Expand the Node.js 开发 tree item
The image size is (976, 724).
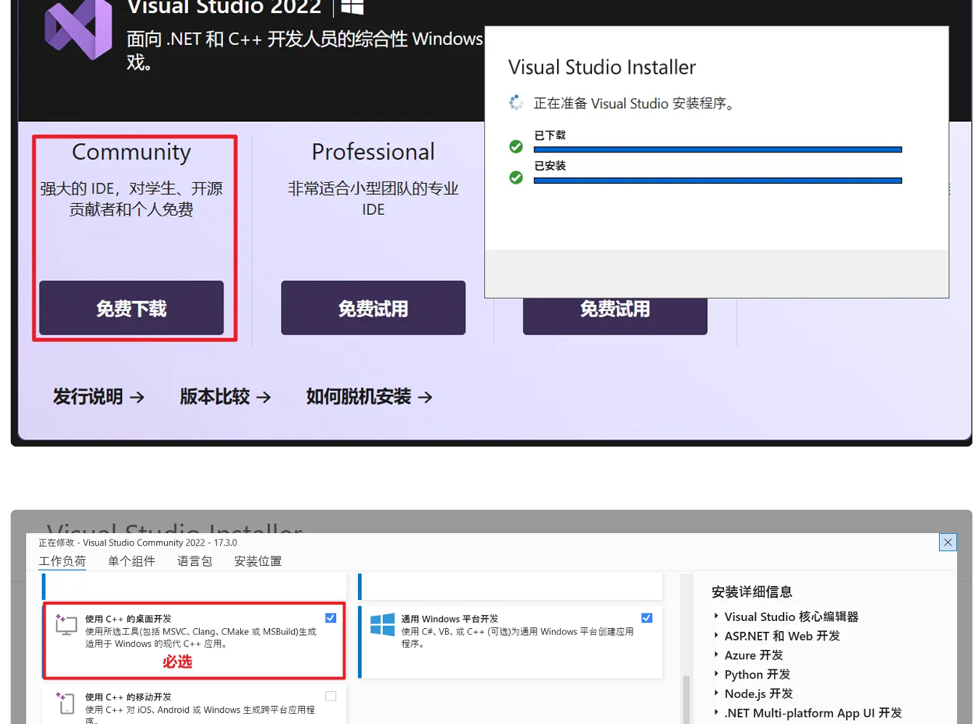717,694
